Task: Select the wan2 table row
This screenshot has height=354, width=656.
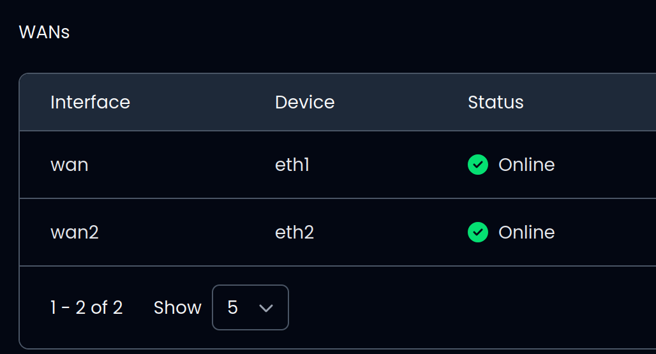Action: tap(338, 232)
